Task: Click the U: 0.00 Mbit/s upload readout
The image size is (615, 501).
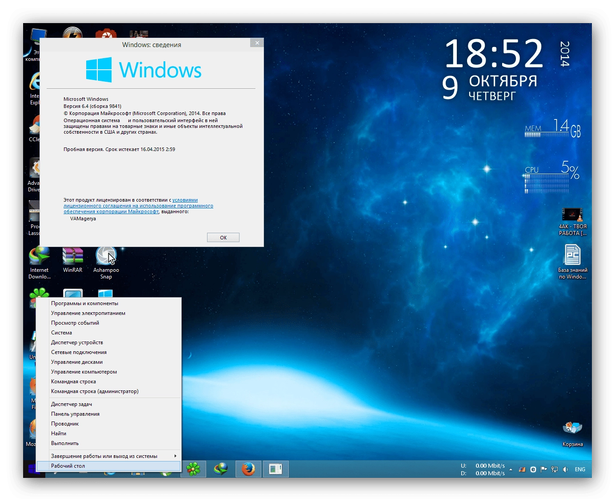Action: click(483, 465)
